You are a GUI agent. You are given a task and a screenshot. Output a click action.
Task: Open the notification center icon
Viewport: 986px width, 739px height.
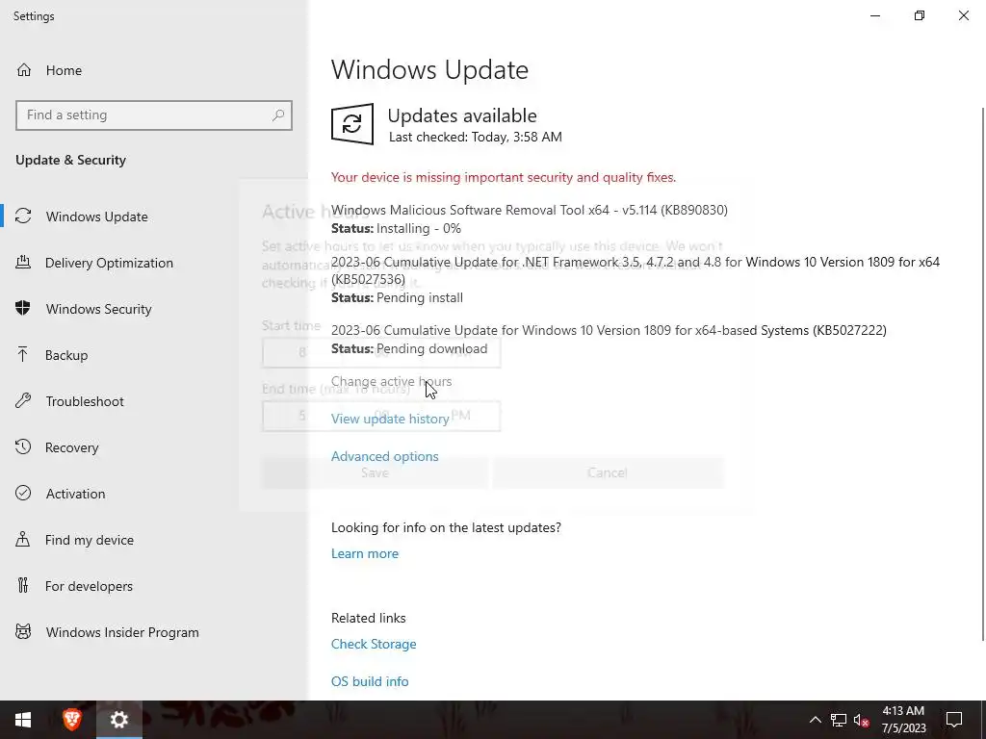[954, 720]
